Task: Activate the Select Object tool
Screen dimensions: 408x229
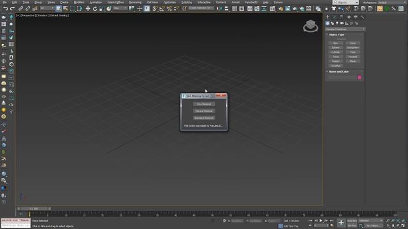Action: click(x=59, y=8)
